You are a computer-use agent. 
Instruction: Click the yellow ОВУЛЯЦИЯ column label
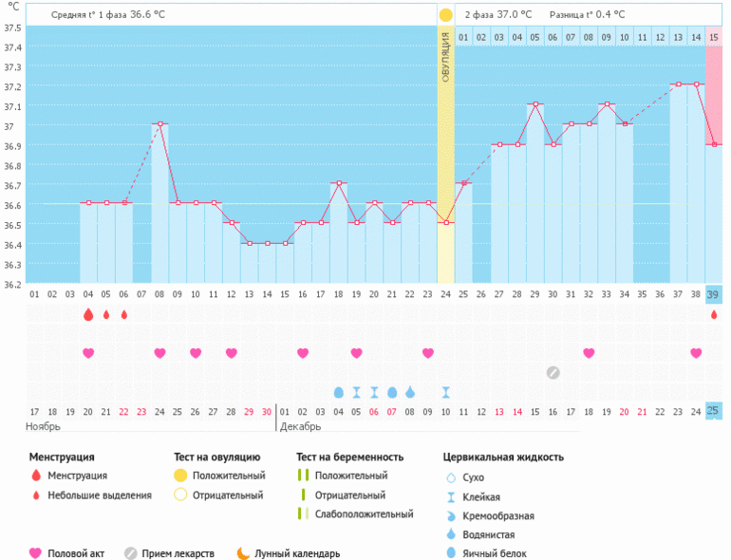click(x=445, y=57)
